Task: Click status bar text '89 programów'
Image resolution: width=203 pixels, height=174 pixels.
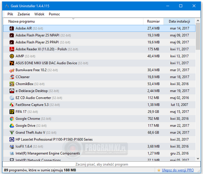Action: 16,170
